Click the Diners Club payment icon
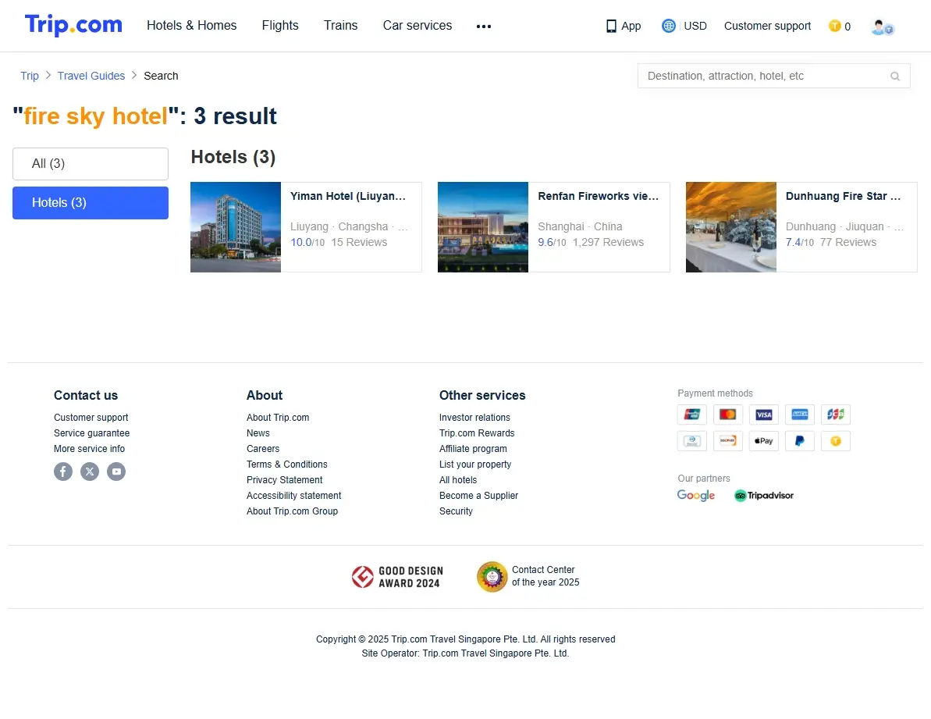The width and height of the screenshot is (931, 719). [692, 441]
